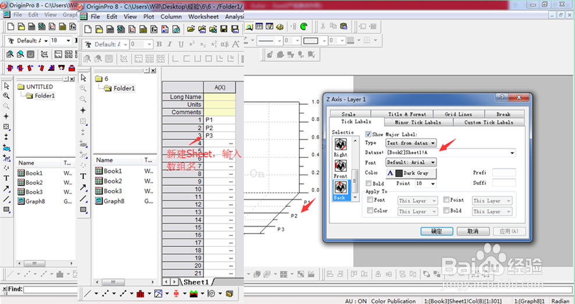
Task: Open Column menu in middle window
Action: point(171,16)
